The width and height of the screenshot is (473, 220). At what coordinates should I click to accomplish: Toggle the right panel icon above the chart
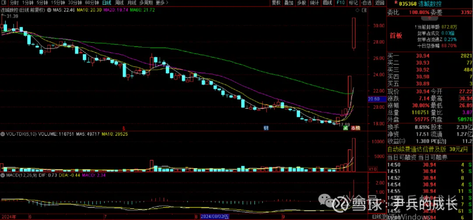pyautogui.click(x=364, y=10)
